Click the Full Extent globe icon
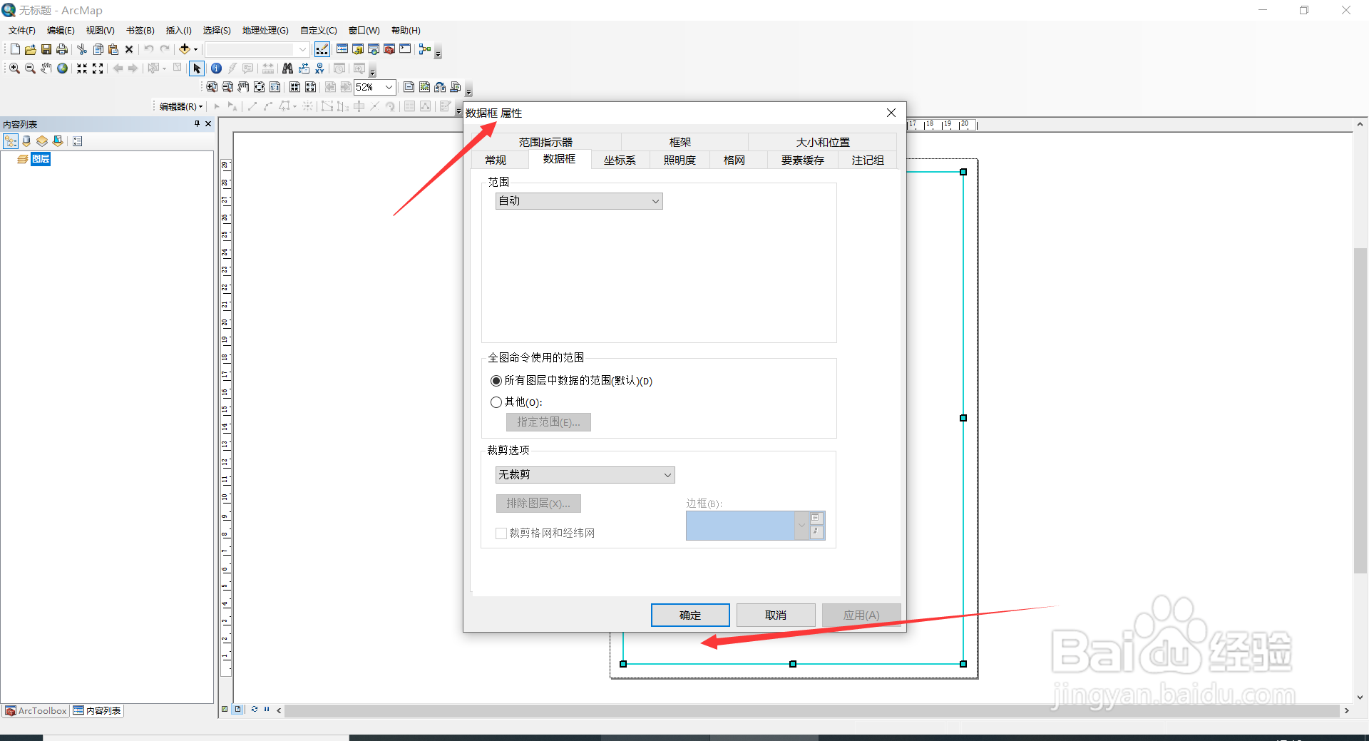 (x=62, y=68)
